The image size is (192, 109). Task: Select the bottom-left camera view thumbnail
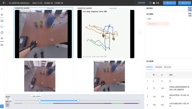[x=40, y=76]
